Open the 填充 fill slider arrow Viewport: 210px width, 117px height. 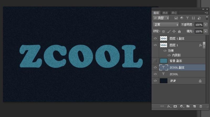(x=206, y=31)
